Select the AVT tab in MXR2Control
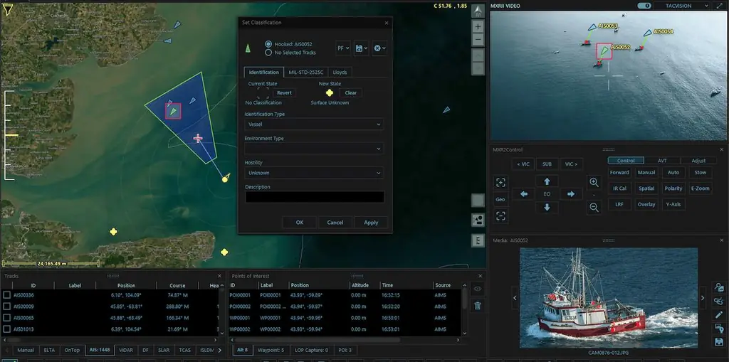Image resolution: width=729 pixels, height=362 pixels. (662, 161)
